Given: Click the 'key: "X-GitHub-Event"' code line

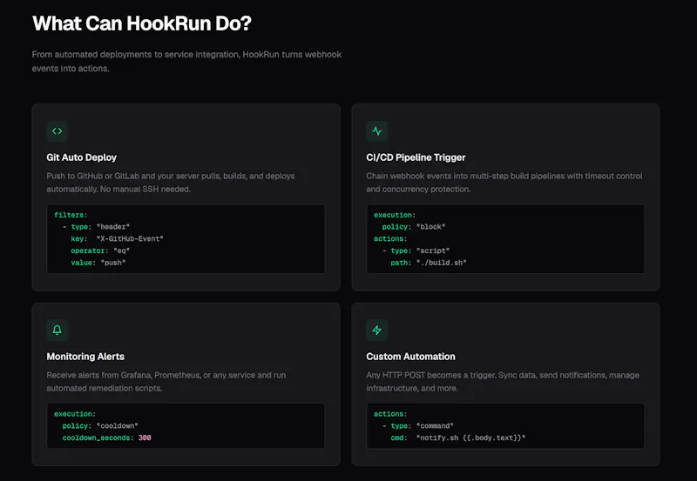Looking at the screenshot, I should pos(117,238).
